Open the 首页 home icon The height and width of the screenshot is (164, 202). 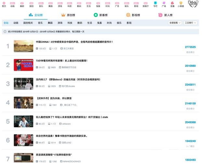[x=4, y=5]
